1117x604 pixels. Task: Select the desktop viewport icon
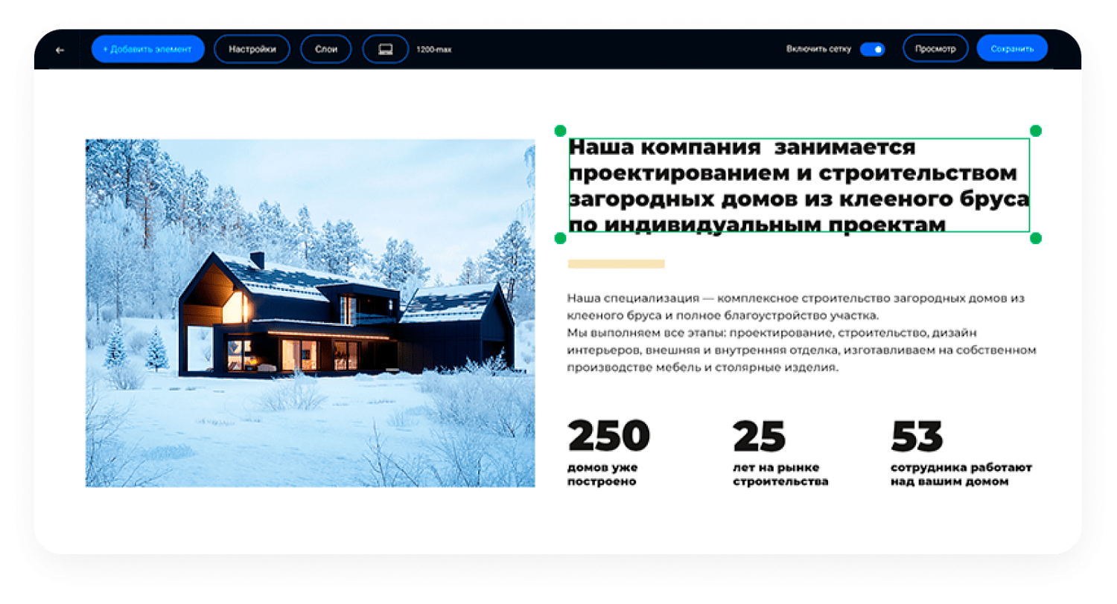pyautogui.click(x=384, y=48)
